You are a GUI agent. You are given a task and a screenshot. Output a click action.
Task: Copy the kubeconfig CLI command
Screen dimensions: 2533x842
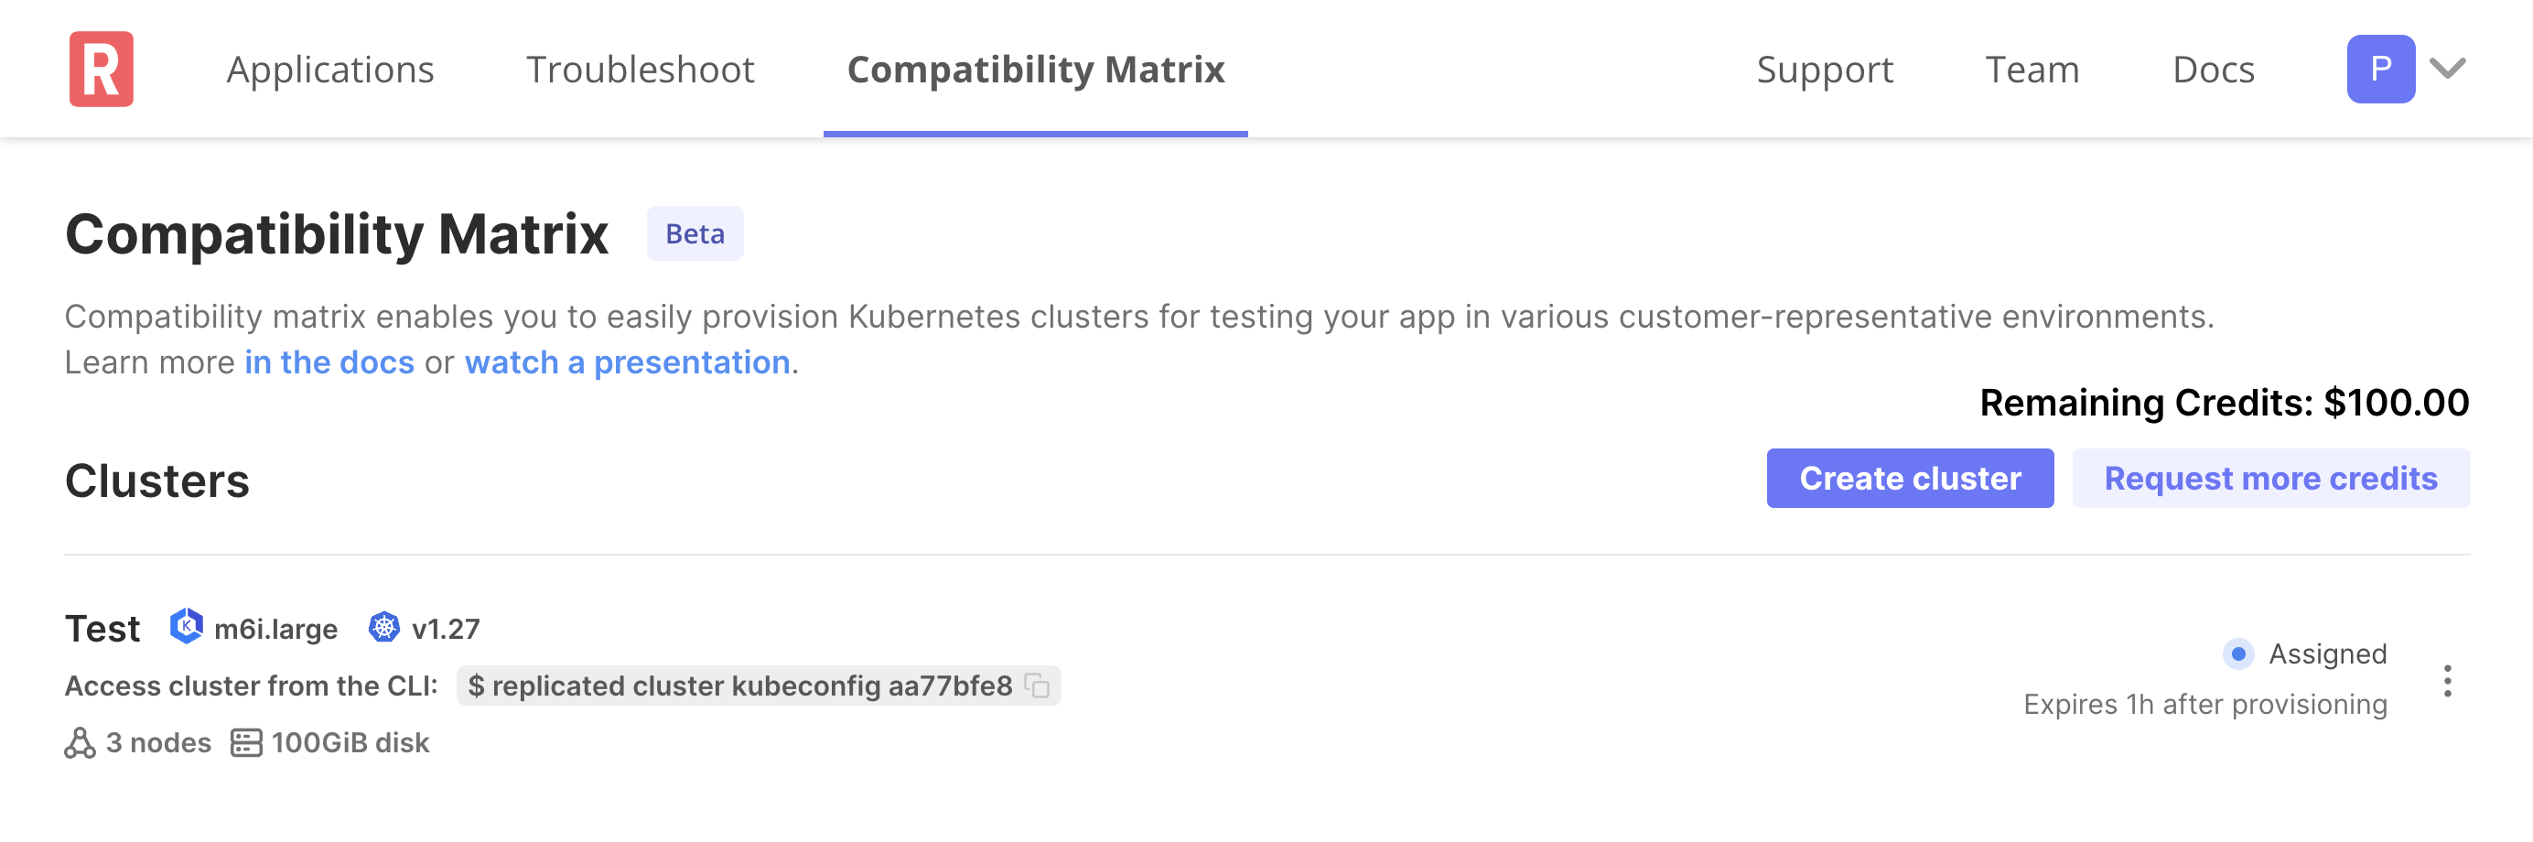click(1038, 685)
